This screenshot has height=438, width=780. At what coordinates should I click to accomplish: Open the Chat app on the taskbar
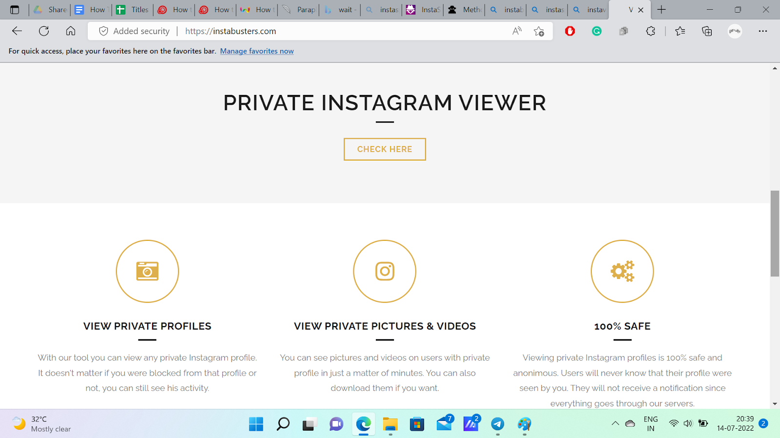336,424
